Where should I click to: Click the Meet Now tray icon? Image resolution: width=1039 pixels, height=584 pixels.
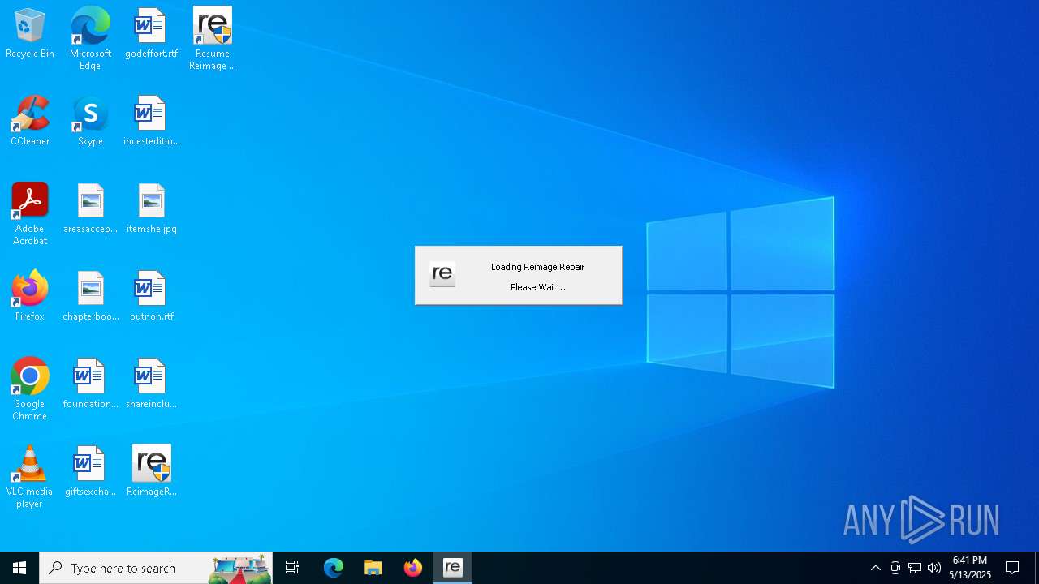pos(895,568)
